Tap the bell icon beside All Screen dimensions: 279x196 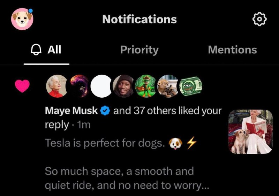click(x=36, y=50)
